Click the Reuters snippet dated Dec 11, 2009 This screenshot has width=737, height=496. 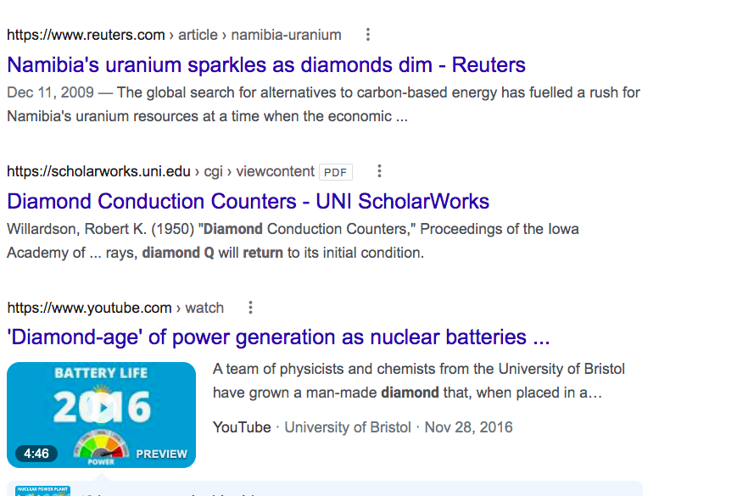click(x=323, y=104)
